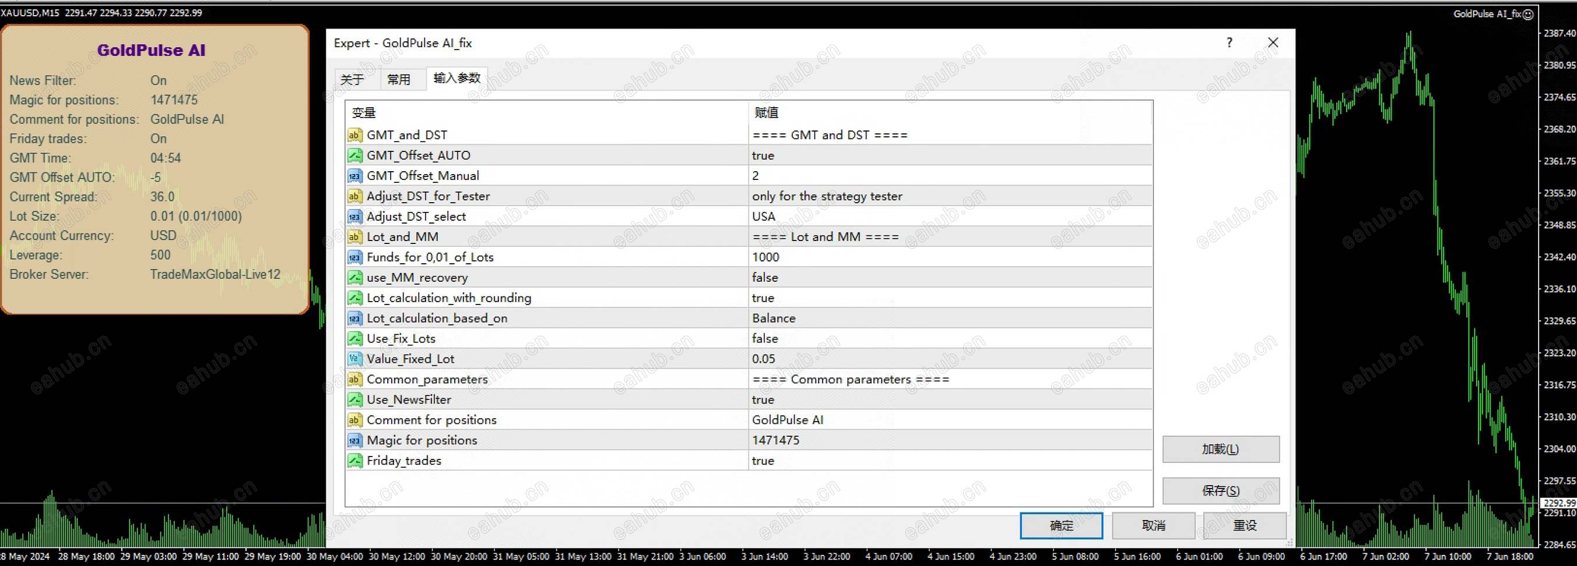The image size is (1577, 566).
Task: Click the Use_Fix_Lots boolean icon
Action: coord(354,339)
